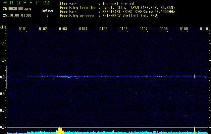Select the 2el-HB9CV Vertical antenna text
211x134 pixels.
pyautogui.click(x=130, y=16)
